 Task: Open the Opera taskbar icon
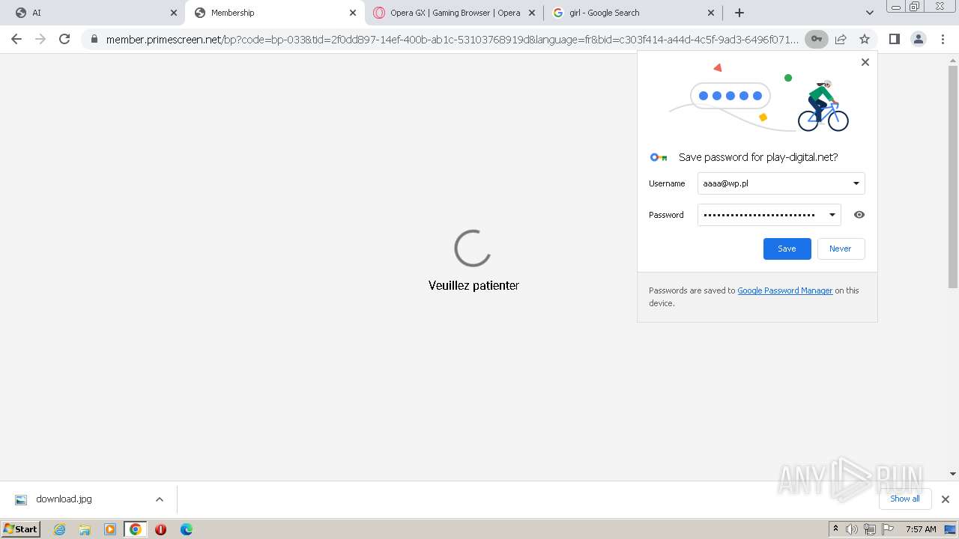click(160, 529)
